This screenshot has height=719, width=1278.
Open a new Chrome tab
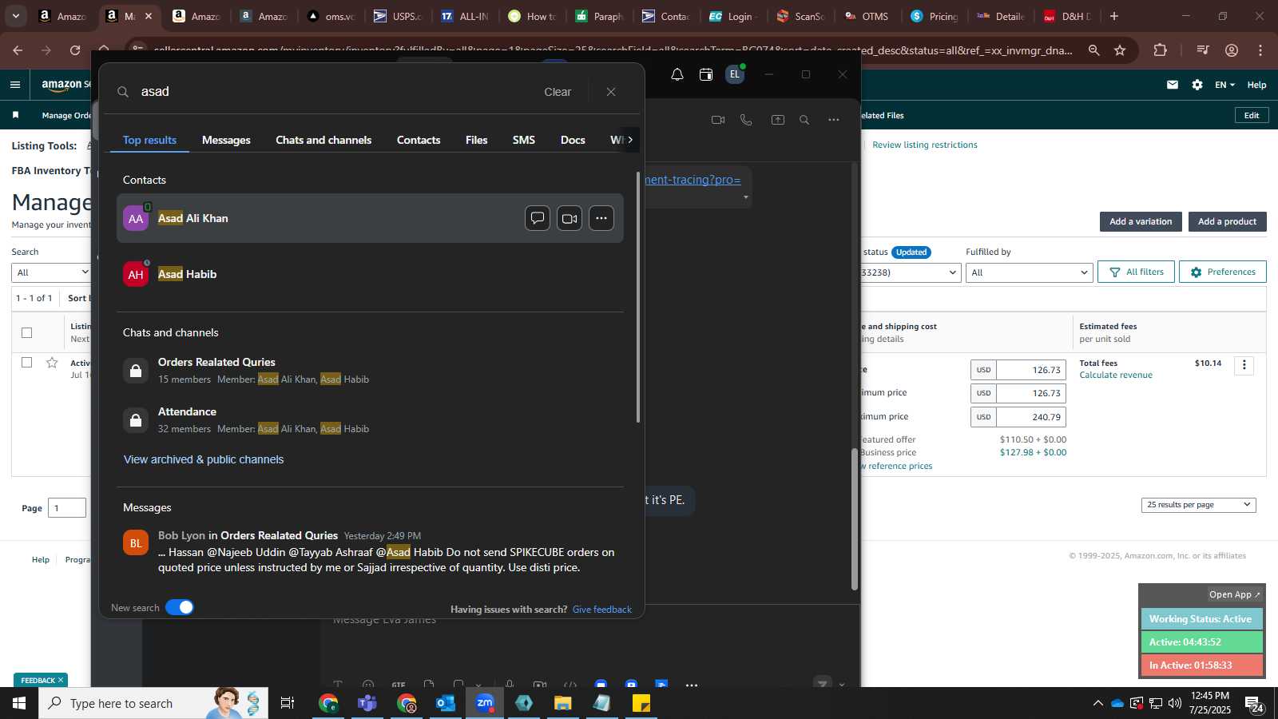1114,16
